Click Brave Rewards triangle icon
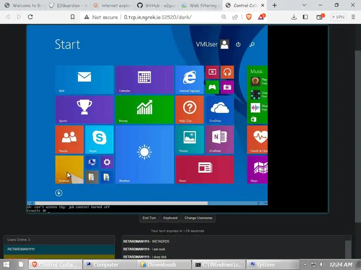This screenshot has width=361, height=270. pyautogui.click(x=261, y=17)
